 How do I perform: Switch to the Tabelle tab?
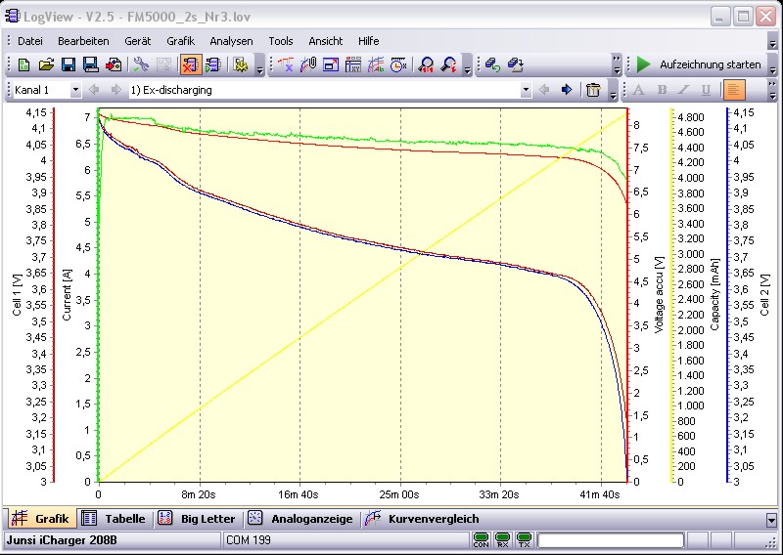[x=114, y=519]
